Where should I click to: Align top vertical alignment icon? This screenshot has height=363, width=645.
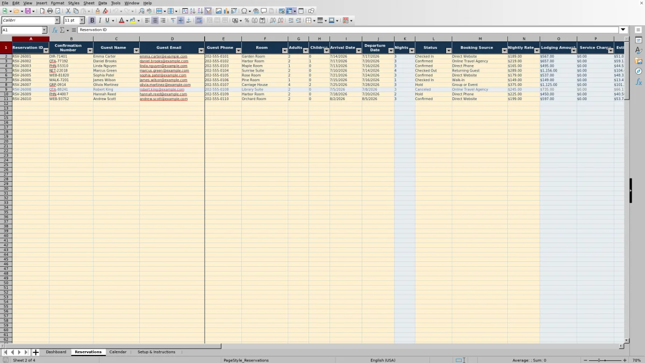pos(173,20)
